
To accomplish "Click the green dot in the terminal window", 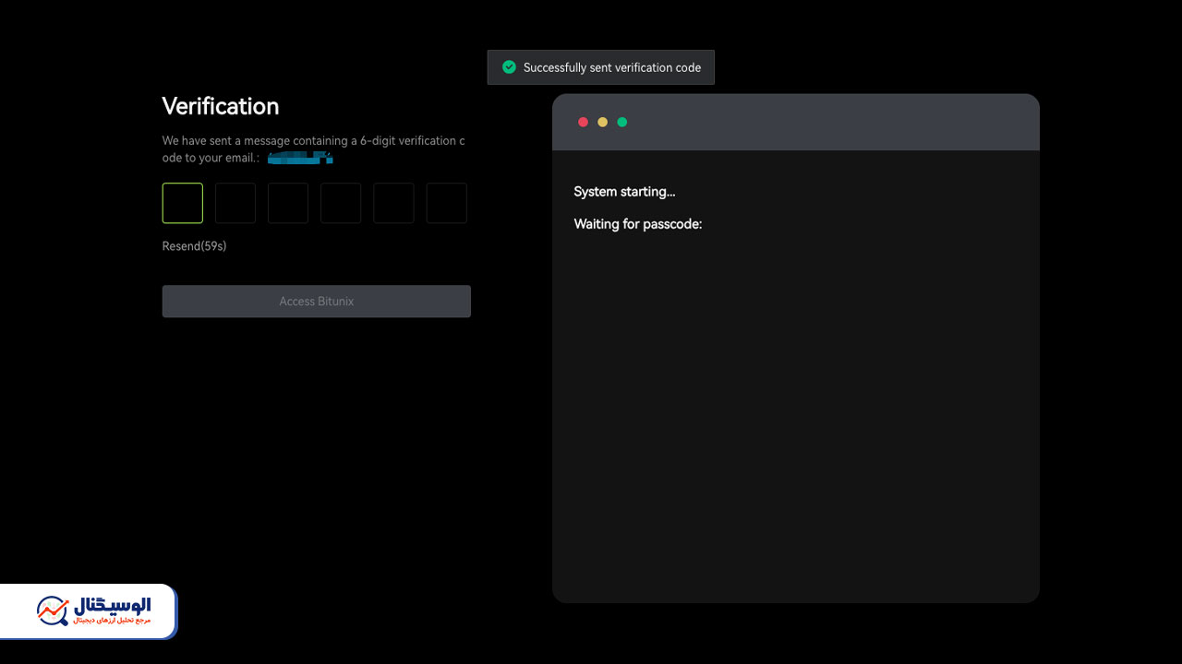I will pos(622,122).
